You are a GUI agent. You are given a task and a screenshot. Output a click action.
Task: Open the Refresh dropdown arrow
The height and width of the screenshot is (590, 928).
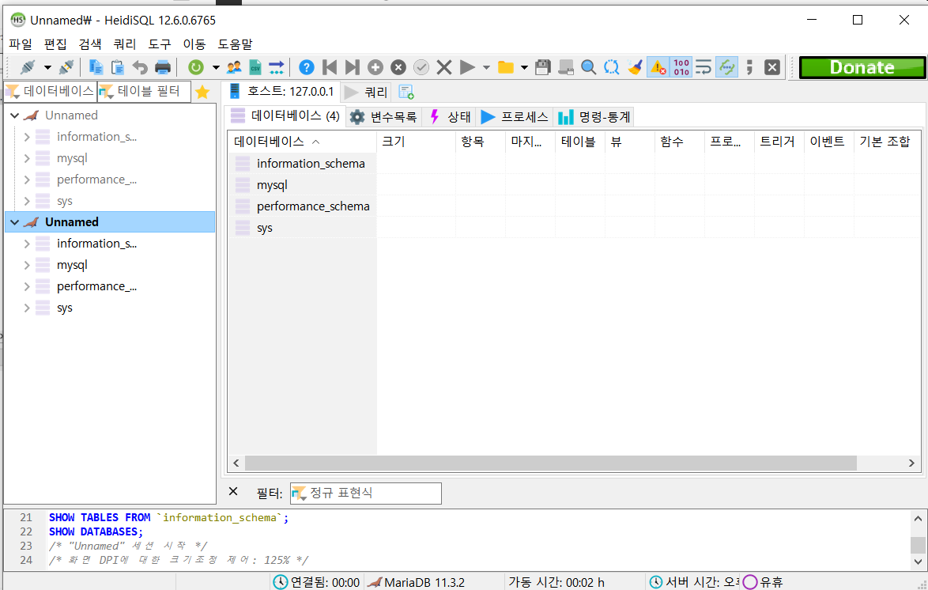point(216,67)
